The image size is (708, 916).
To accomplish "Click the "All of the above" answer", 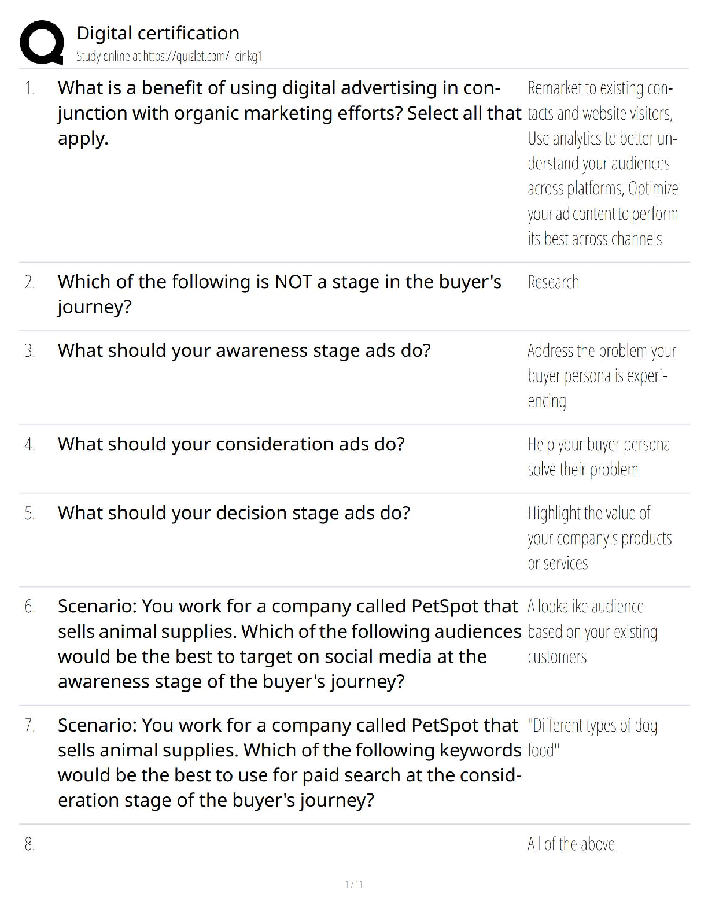I will tap(570, 844).
